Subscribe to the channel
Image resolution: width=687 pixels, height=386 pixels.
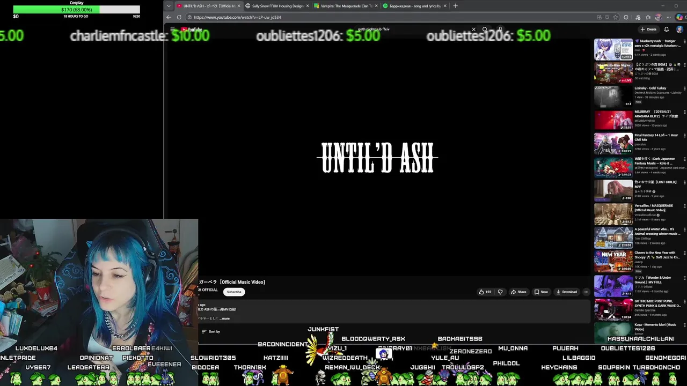(233, 292)
